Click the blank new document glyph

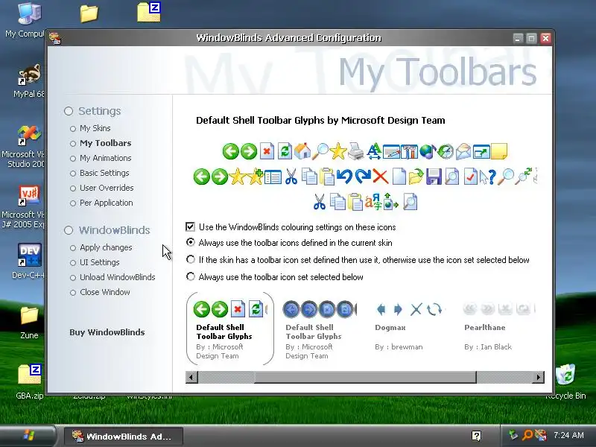[x=399, y=177]
